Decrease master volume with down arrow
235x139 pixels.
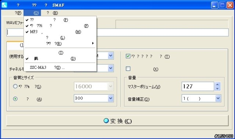[217, 89]
